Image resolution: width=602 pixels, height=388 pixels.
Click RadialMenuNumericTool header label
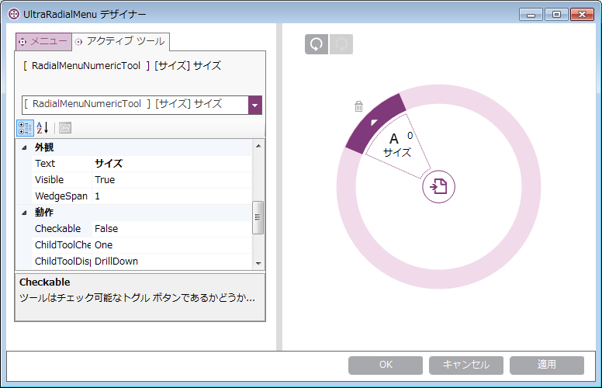tap(122, 66)
